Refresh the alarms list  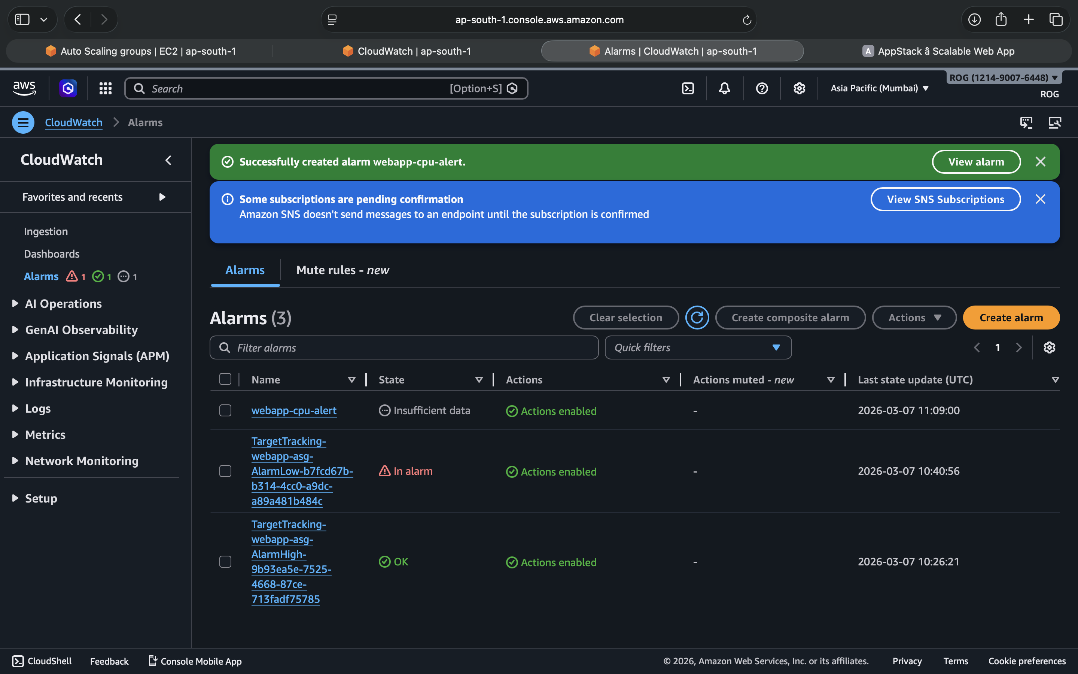pyautogui.click(x=697, y=318)
